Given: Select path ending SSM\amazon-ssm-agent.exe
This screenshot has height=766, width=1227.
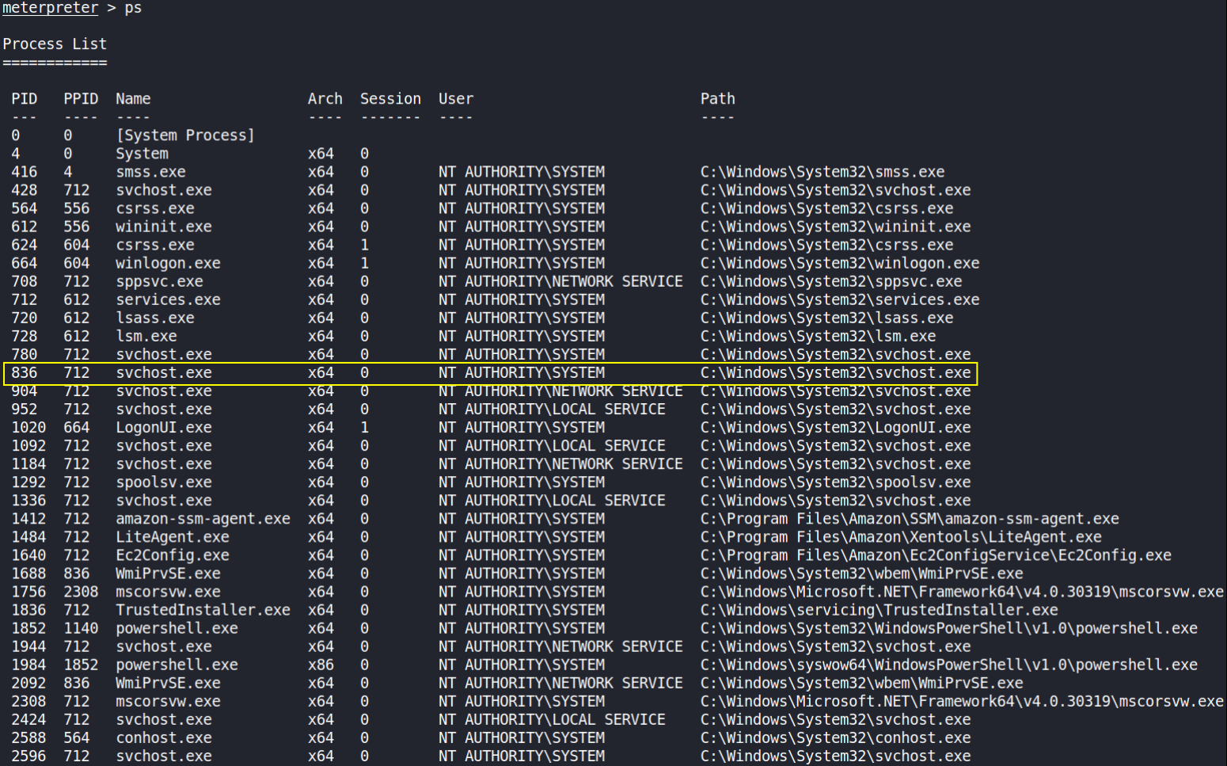Looking at the screenshot, I should pos(910,519).
